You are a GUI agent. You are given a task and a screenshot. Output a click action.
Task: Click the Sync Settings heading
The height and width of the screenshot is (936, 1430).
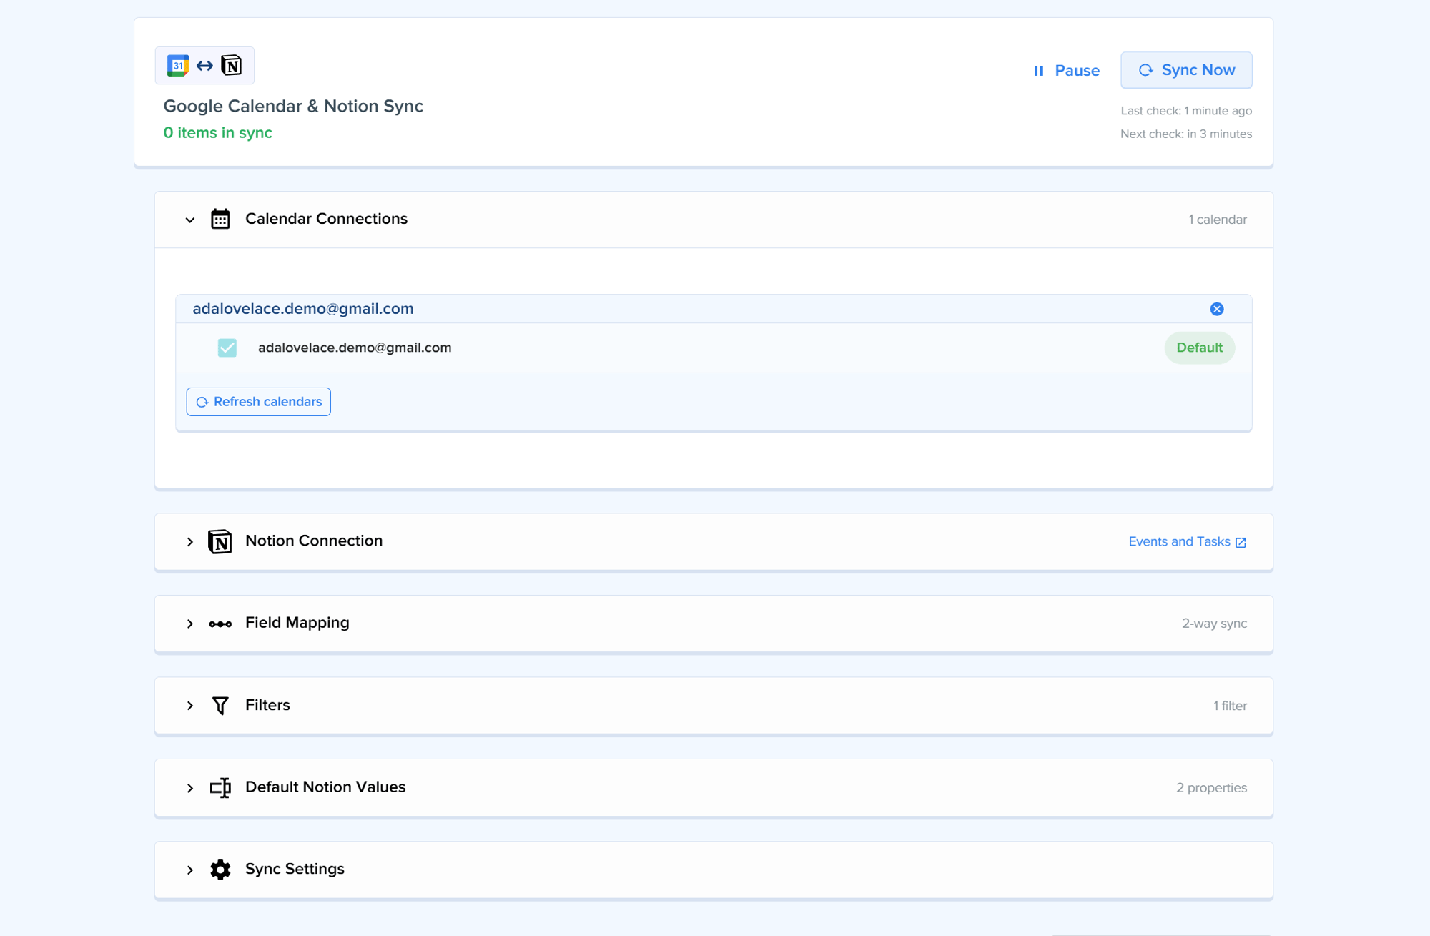295,869
